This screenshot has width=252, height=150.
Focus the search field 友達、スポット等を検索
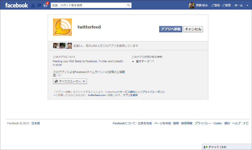click(x=88, y=5)
